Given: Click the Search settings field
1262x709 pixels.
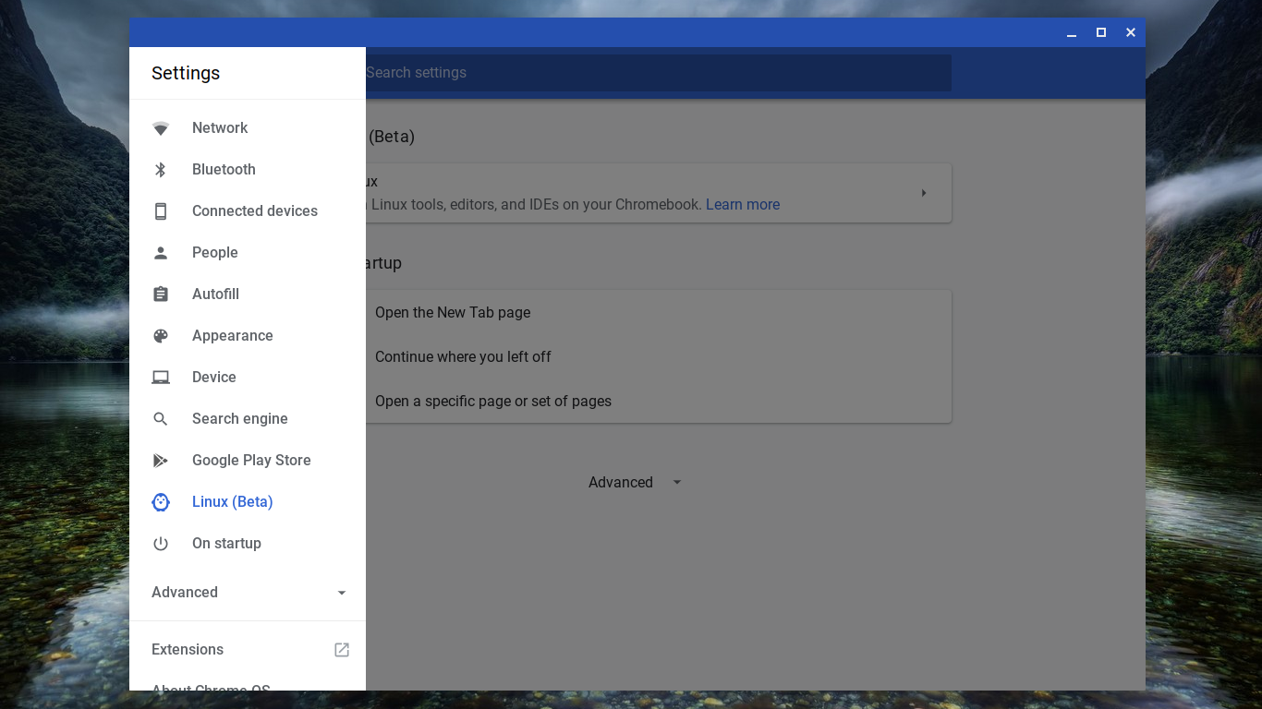Looking at the screenshot, I should click(x=656, y=73).
